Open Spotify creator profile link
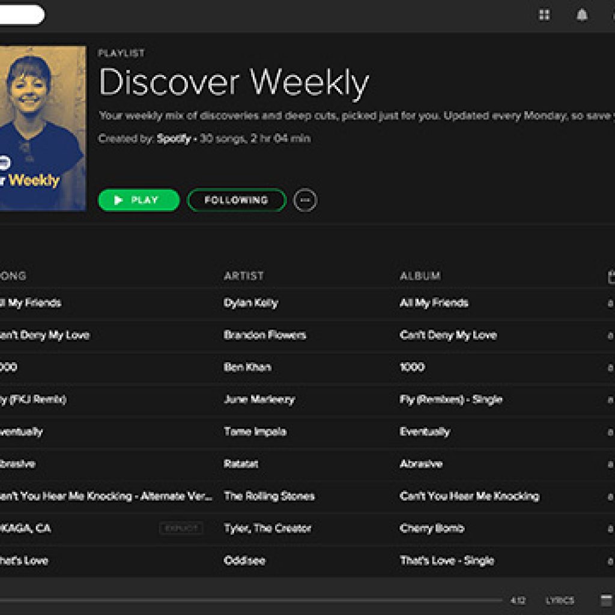 click(174, 139)
